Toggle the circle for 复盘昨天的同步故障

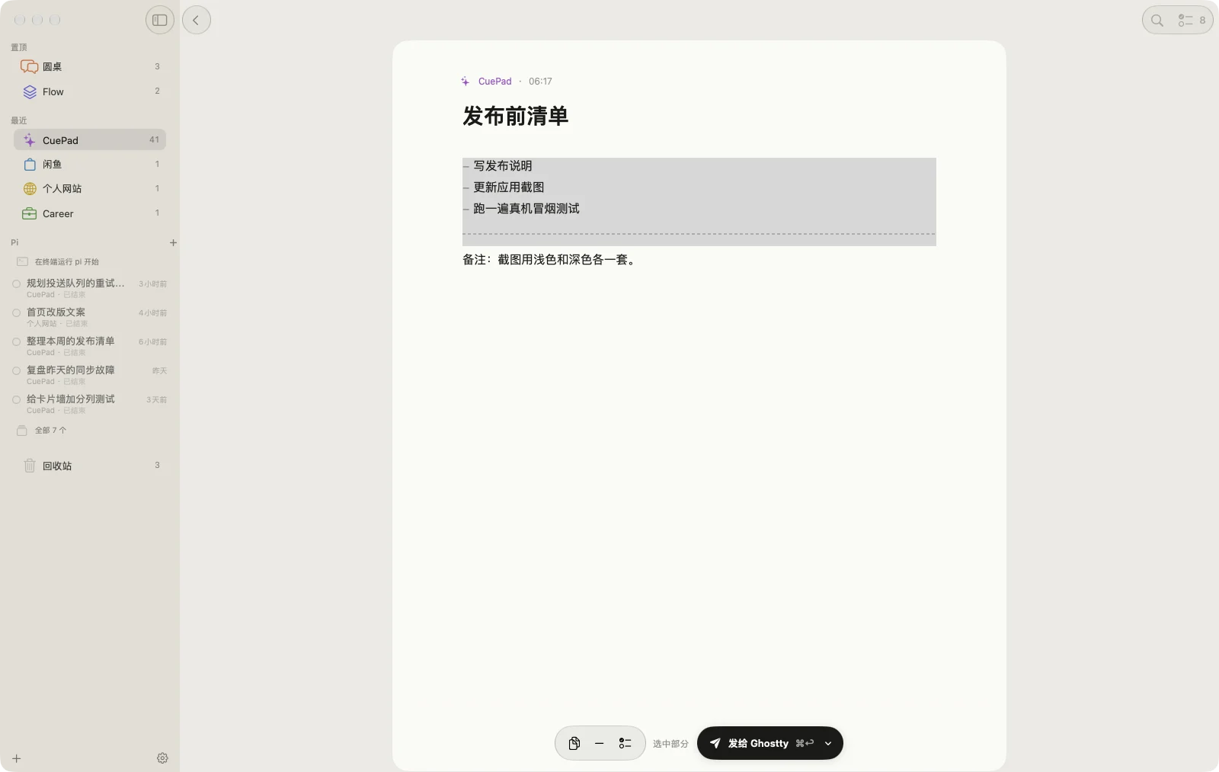[x=16, y=370]
